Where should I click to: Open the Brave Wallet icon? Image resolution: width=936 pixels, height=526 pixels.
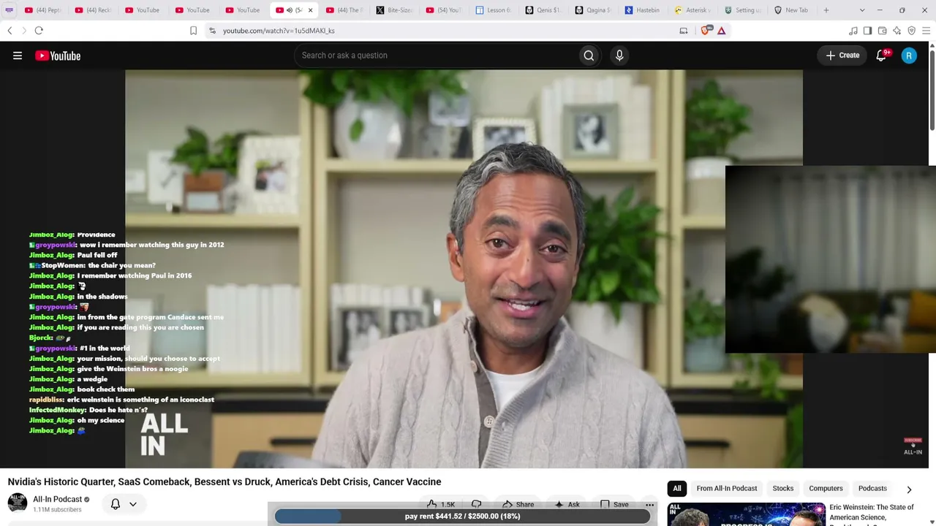pyautogui.click(x=883, y=31)
